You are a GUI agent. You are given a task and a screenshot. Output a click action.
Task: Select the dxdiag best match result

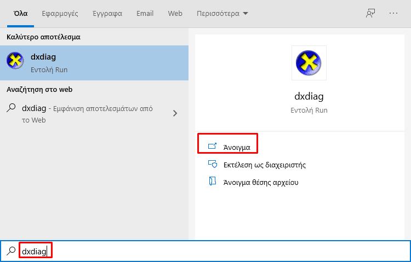[x=94, y=63]
